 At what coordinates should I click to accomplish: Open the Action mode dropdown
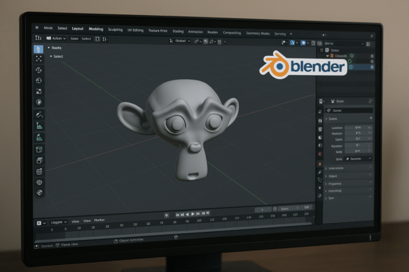tap(57, 38)
